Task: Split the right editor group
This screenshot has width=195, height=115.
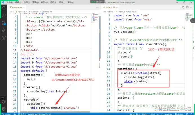Action: pos(187,7)
